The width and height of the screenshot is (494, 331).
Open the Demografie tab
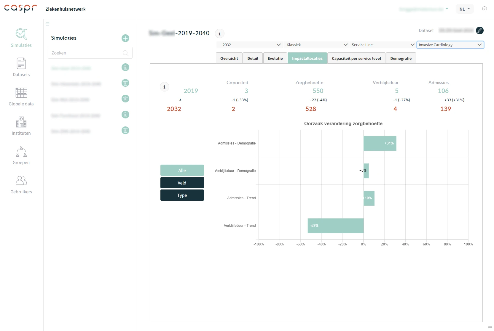click(x=401, y=58)
